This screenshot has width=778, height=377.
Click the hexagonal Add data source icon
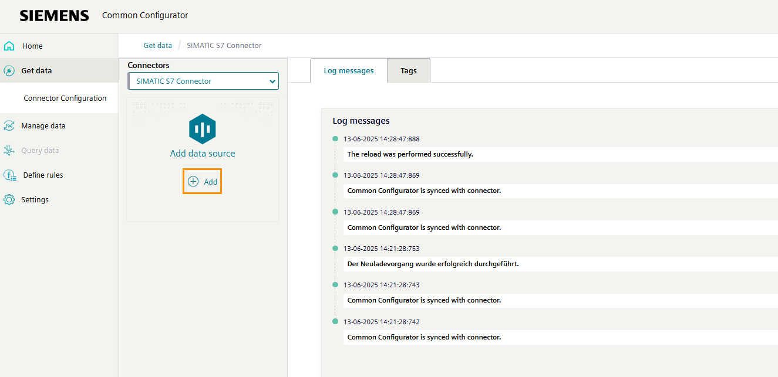tap(202, 128)
